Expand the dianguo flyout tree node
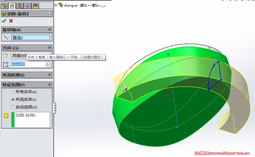The image size is (255, 157). click(56, 5)
